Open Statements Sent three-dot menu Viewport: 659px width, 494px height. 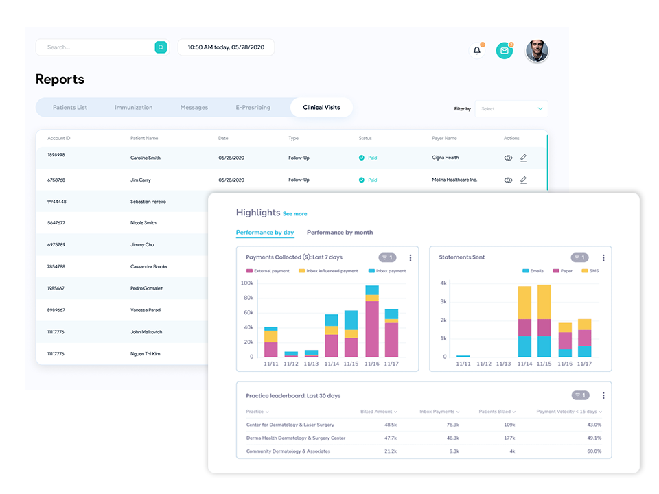coord(603,258)
